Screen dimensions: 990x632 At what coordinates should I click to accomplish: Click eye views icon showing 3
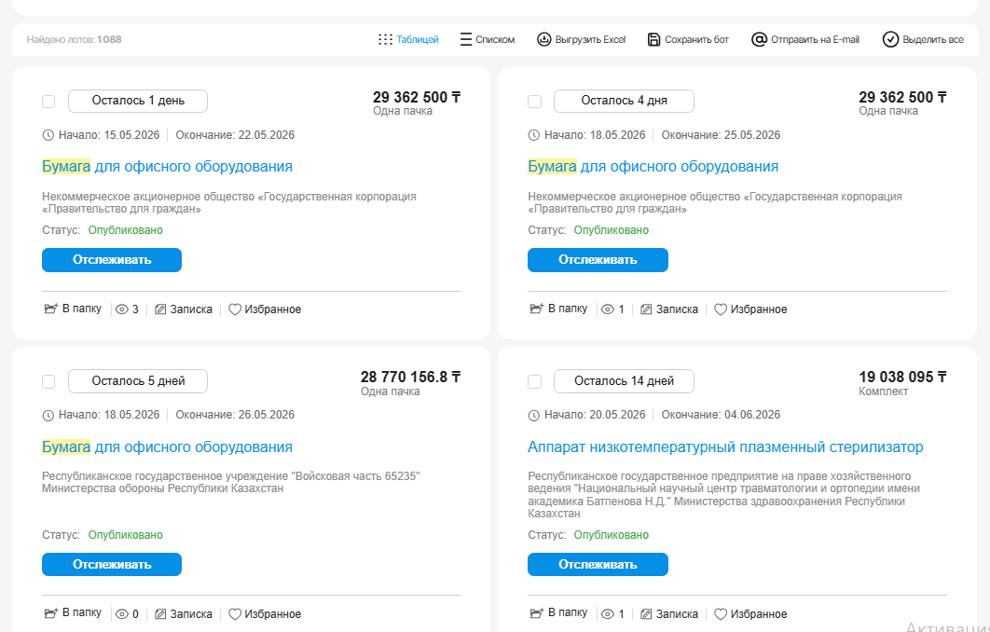[122, 309]
